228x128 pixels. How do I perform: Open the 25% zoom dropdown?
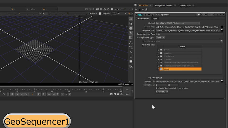118,9
